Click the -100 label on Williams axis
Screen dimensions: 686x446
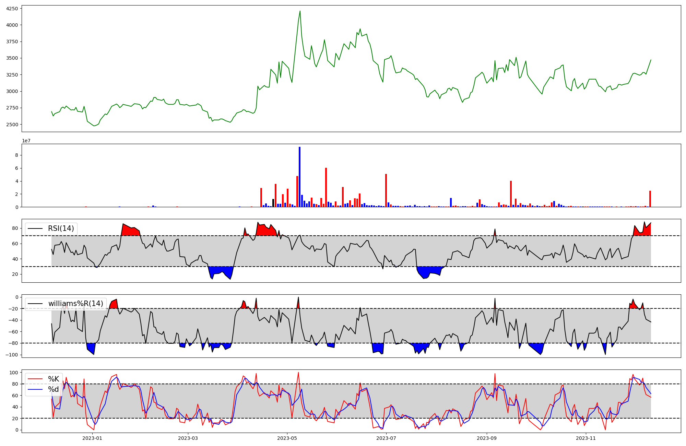(12, 355)
